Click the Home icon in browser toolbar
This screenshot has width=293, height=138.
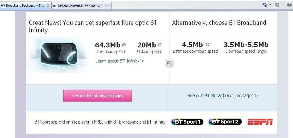265,5
